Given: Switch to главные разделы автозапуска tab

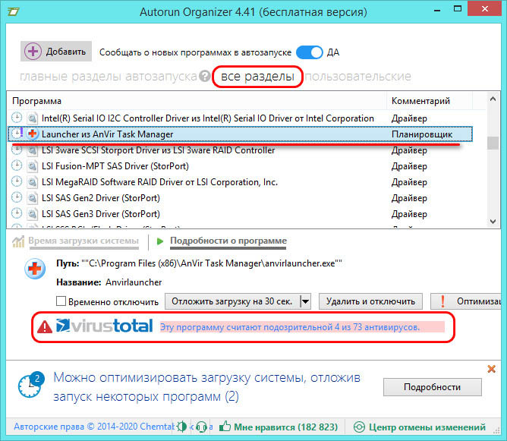Looking at the screenshot, I should [109, 77].
